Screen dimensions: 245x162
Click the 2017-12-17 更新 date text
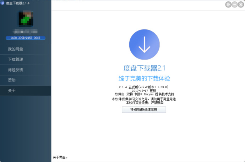coord(144,91)
